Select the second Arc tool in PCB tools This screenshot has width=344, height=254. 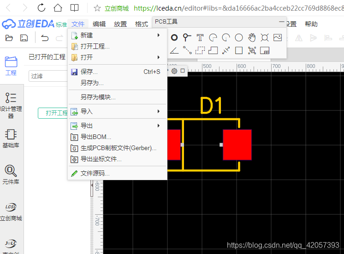(226, 37)
